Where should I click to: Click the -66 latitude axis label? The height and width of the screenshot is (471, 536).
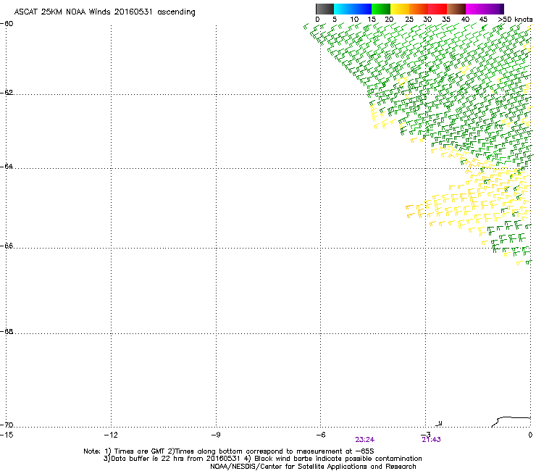click(x=7, y=246)
